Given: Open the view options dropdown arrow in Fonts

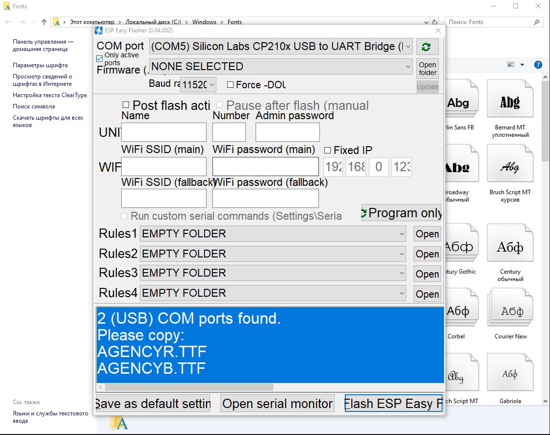Looking at the screenshot, I should (x=522, y=65).
